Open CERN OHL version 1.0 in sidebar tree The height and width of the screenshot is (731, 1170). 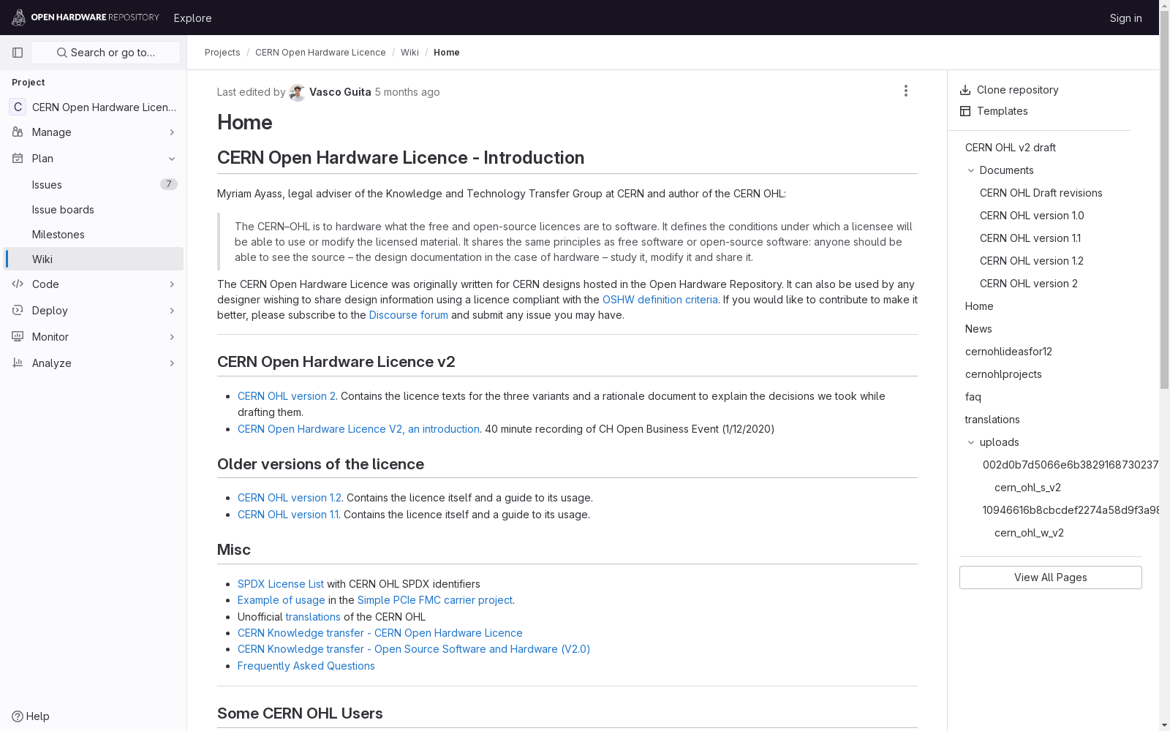1032,216
